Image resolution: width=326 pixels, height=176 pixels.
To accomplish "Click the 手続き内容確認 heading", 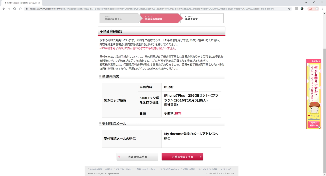I will click(x=111, y=31).
